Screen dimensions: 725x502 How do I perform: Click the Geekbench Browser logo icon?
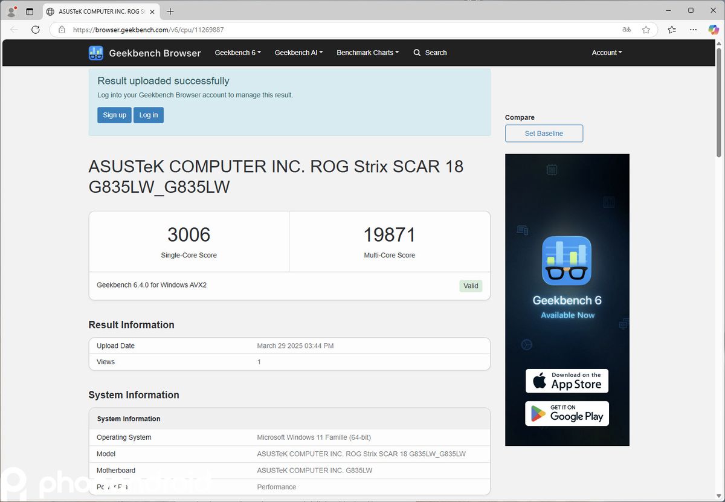(96, 53)
